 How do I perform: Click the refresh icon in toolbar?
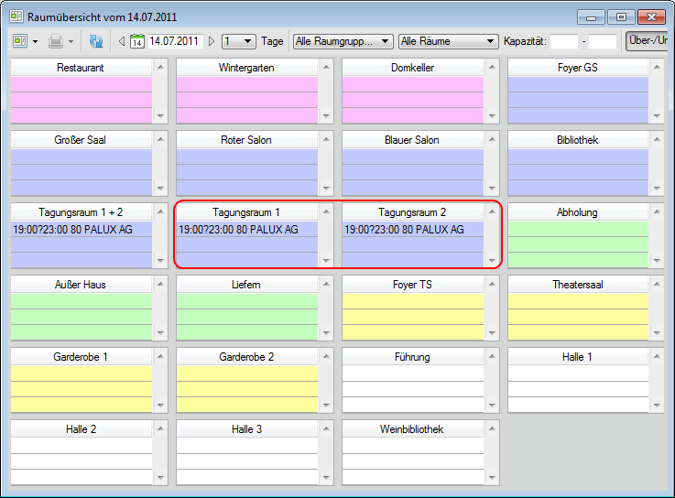pyautogui.click(x=96, y=41)
